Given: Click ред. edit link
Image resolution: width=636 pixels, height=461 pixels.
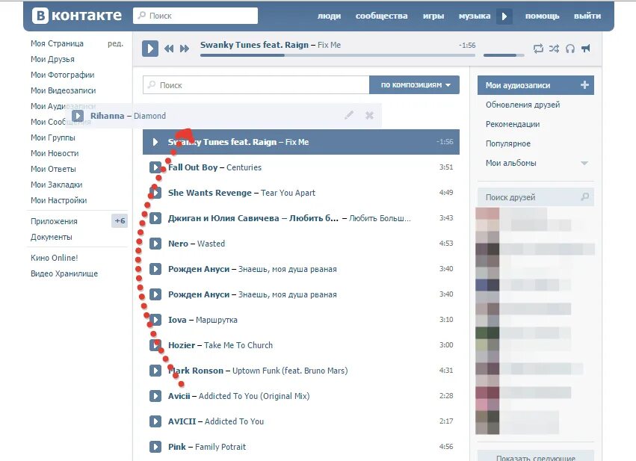Looking at the screenshot, I should (116, 43).
